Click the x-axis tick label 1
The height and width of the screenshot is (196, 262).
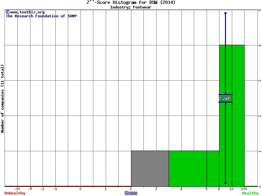(105, 189)
